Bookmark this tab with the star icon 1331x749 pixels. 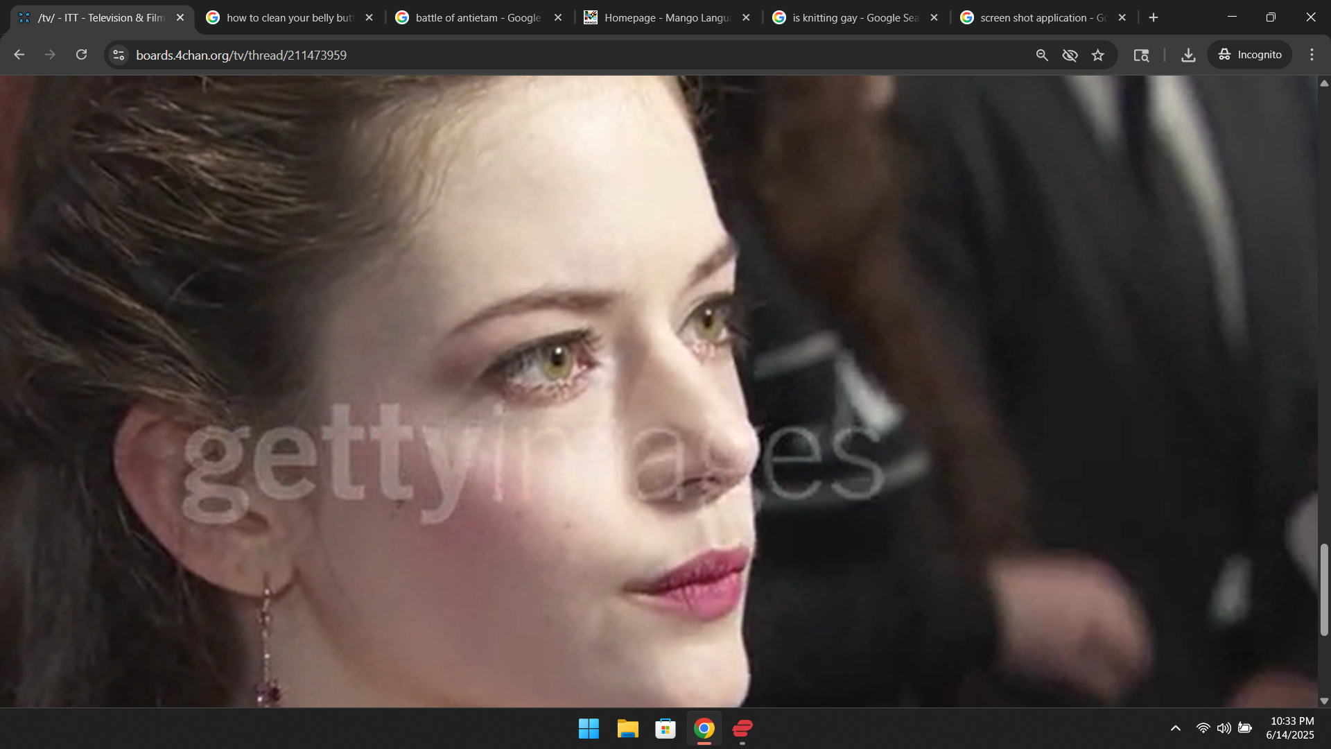1098,55
